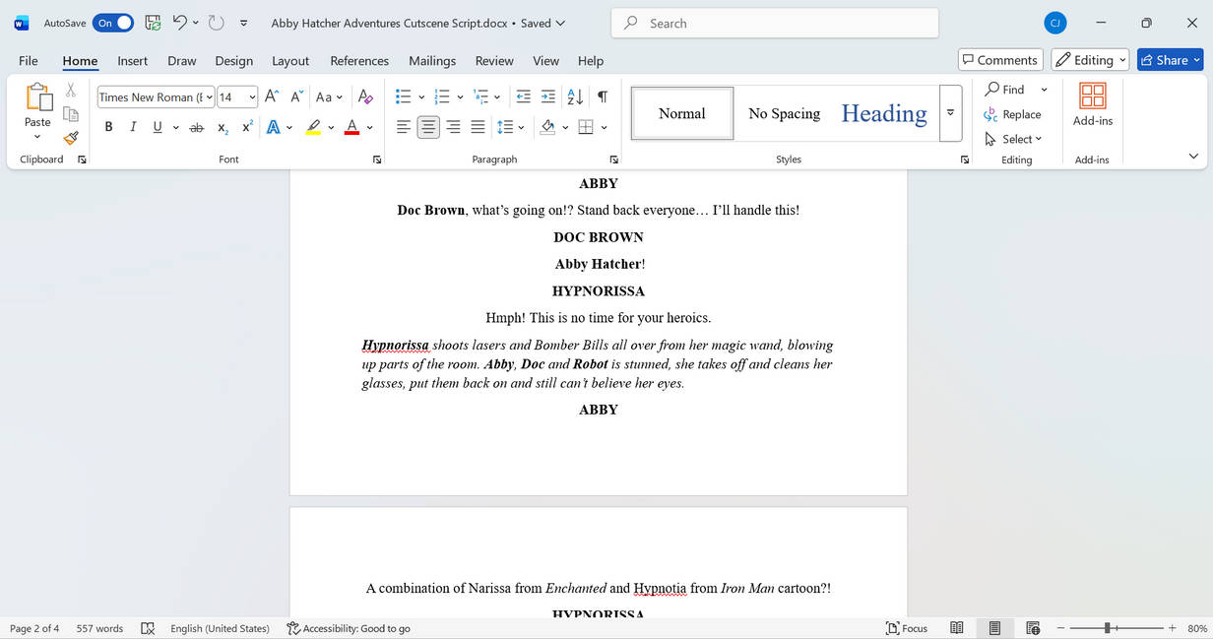Toggle strikethrough formatting
The height and width of the screenshot is (639, 1213).
pyautogui.click(x=196, y=127)
